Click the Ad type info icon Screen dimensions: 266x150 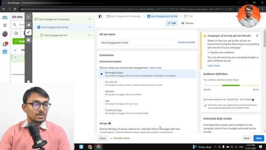[110, 123]
